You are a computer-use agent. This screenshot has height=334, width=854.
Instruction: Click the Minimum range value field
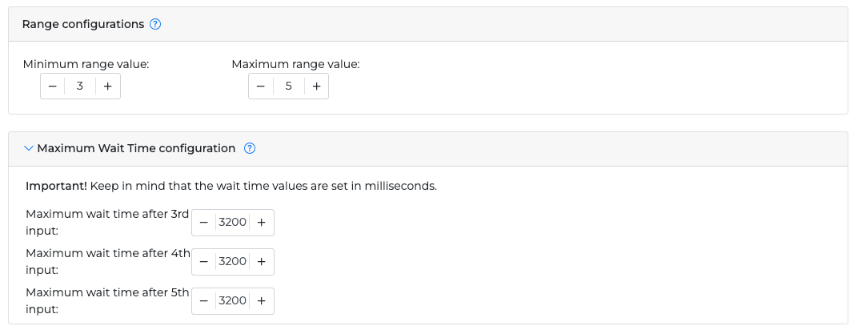tap(80, 87)
